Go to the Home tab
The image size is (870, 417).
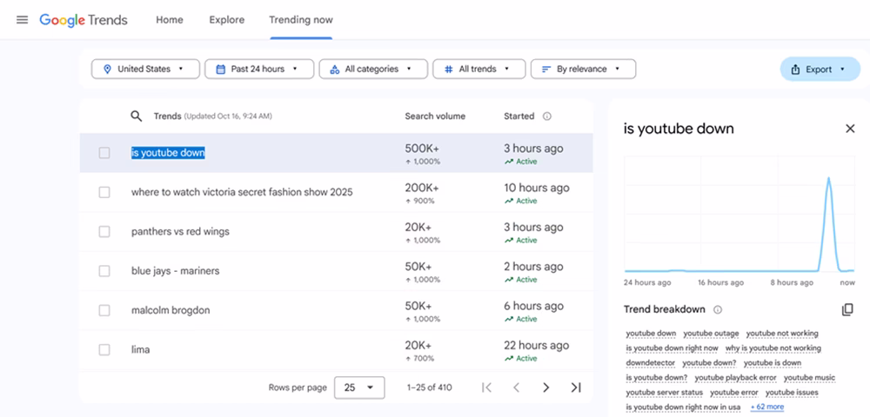click(170, 20)
